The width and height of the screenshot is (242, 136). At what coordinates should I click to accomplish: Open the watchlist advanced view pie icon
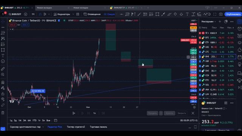[226, 22]
